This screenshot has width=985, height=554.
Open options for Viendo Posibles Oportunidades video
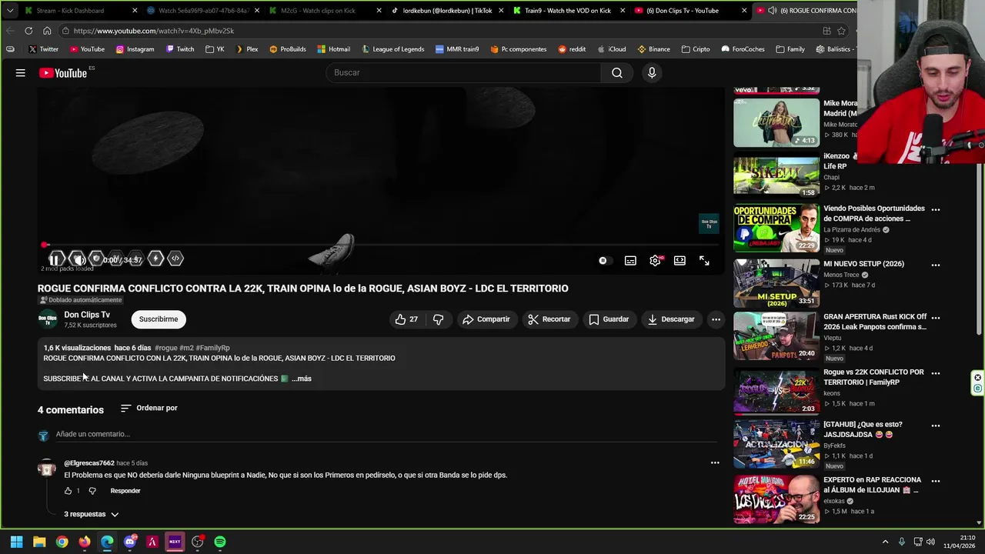tap(936, 209)
